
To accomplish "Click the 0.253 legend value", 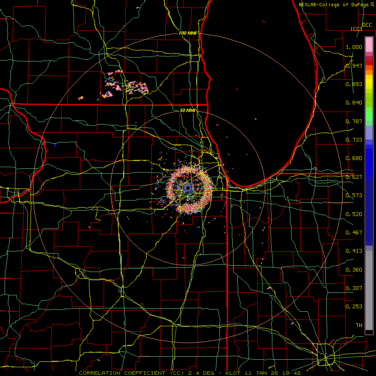I will (x=354, y=307).
